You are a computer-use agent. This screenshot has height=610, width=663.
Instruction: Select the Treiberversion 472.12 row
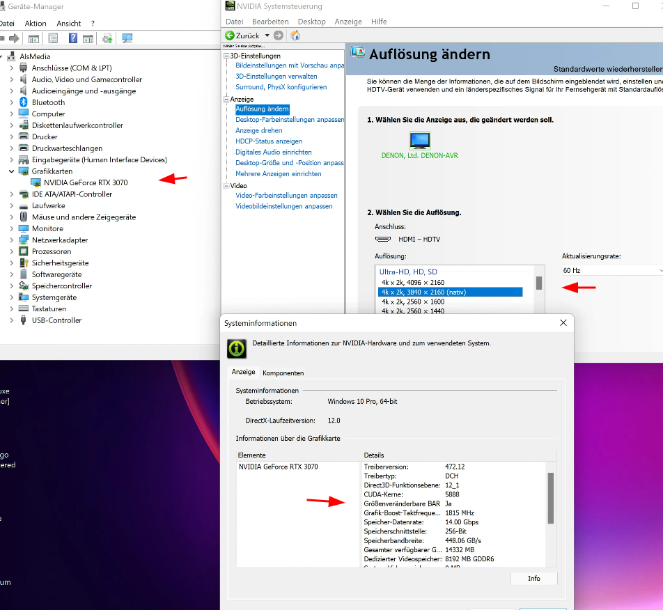(454, 467)
